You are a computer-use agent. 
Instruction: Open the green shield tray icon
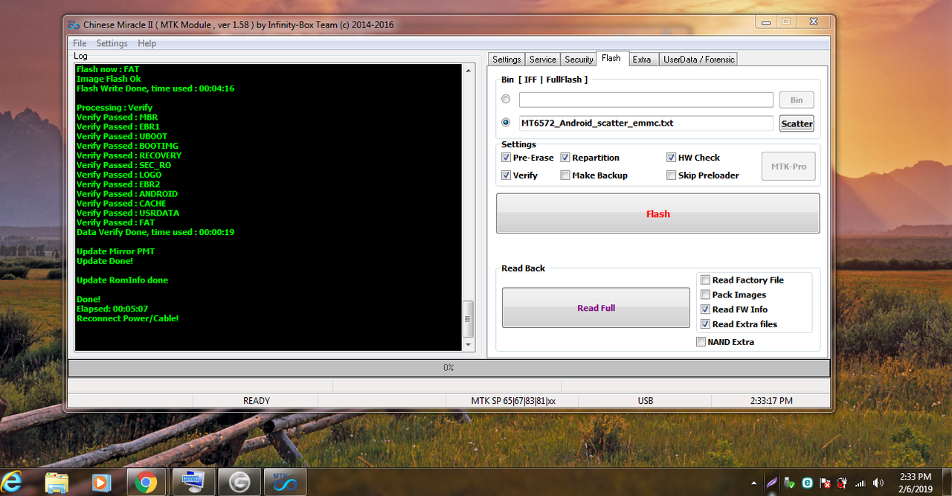(791, 483)
